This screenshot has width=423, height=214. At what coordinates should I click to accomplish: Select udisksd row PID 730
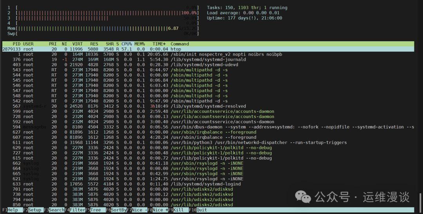(208, 194)
